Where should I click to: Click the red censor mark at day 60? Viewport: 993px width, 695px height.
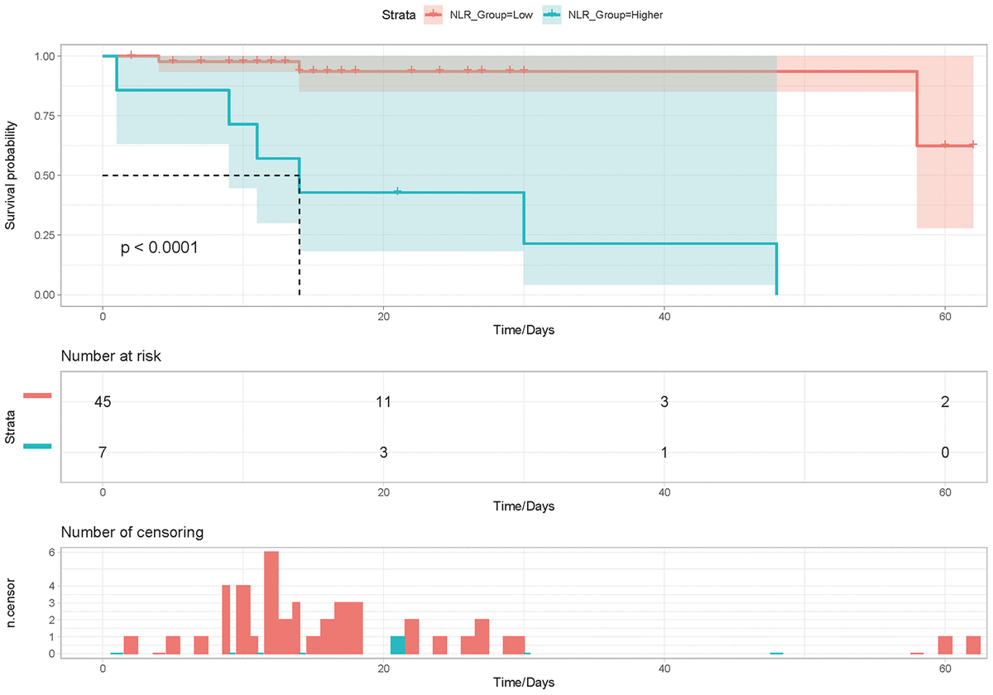coord(945,145)
